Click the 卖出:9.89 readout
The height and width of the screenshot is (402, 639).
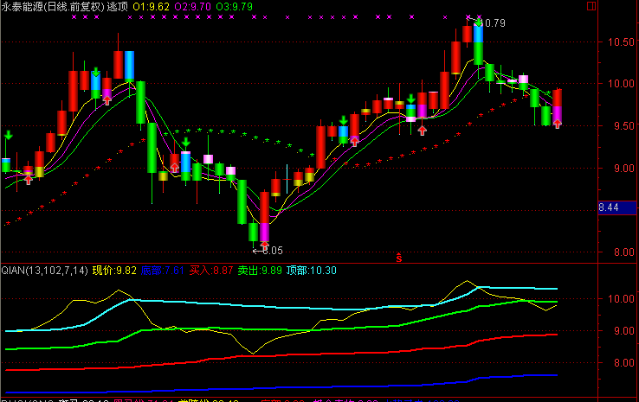260,271
